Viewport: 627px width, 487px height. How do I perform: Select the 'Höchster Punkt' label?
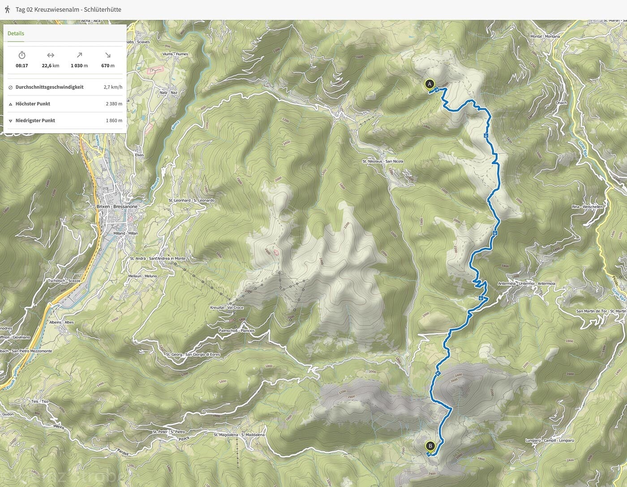point(33,103)
